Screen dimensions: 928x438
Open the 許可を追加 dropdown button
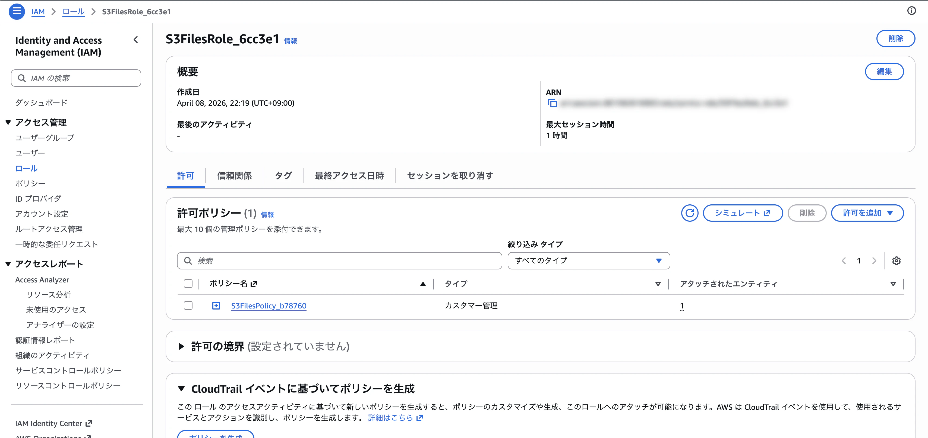(x=867, y=213)
